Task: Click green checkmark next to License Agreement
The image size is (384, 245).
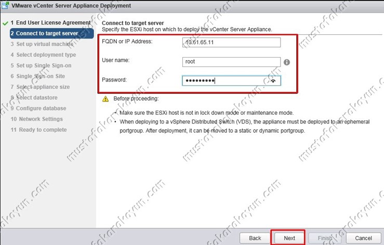Action: [5, 23]
